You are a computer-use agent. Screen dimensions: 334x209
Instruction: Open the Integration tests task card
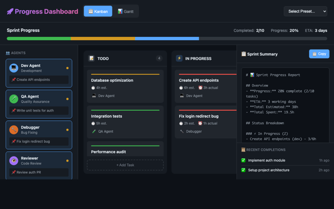125,122
